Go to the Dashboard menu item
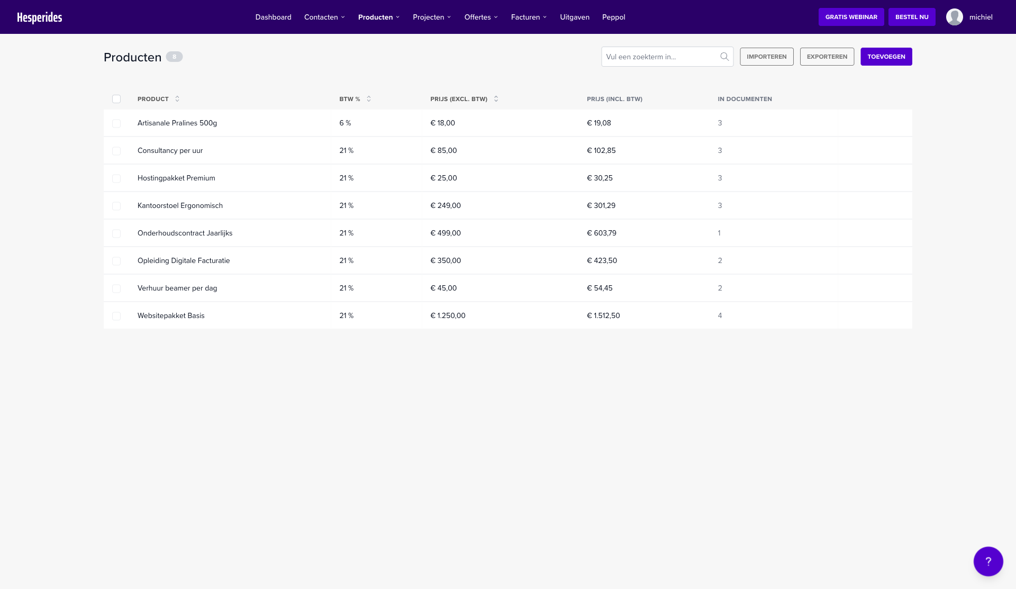The image size is (1016, 589). point(273,17)
